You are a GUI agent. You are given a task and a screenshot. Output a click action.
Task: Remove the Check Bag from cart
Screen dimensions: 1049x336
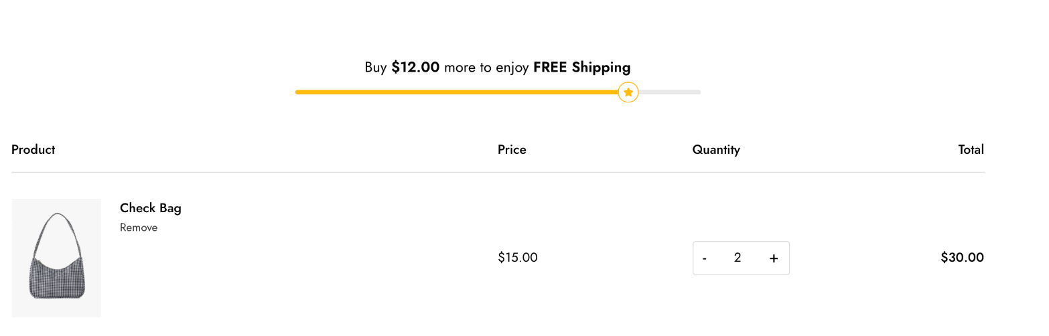click(x=139, y=228)
